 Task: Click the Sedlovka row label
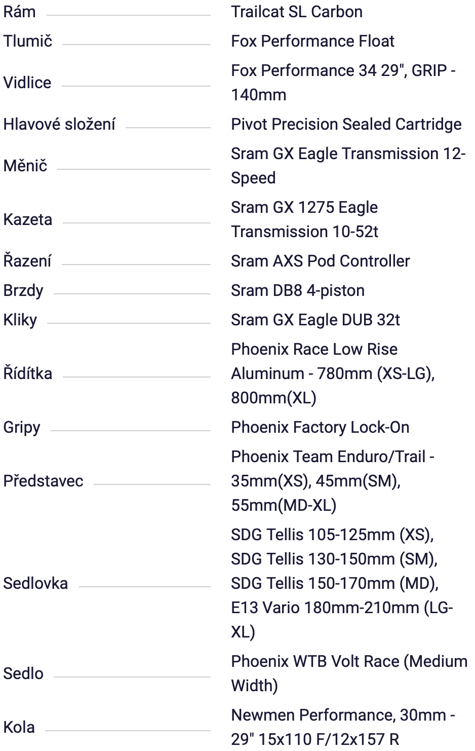point(35,583)
